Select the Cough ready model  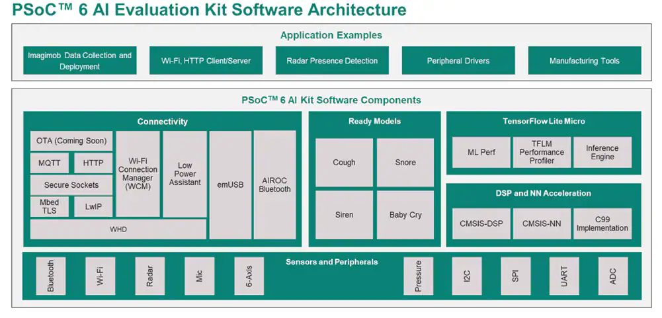344,163
